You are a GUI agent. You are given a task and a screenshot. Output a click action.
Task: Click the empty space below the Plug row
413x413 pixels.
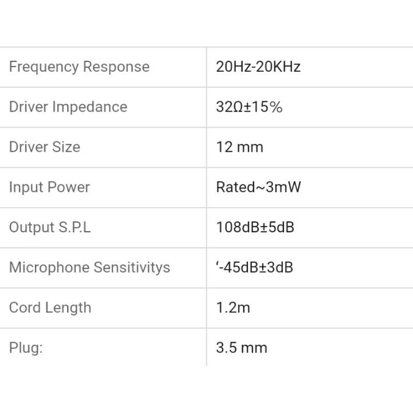(206, 390)
